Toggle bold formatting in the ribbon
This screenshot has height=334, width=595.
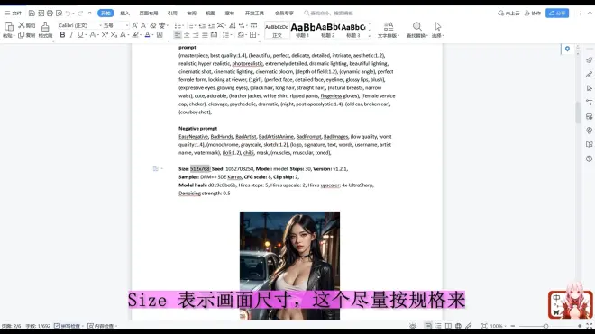coord(62,35)
